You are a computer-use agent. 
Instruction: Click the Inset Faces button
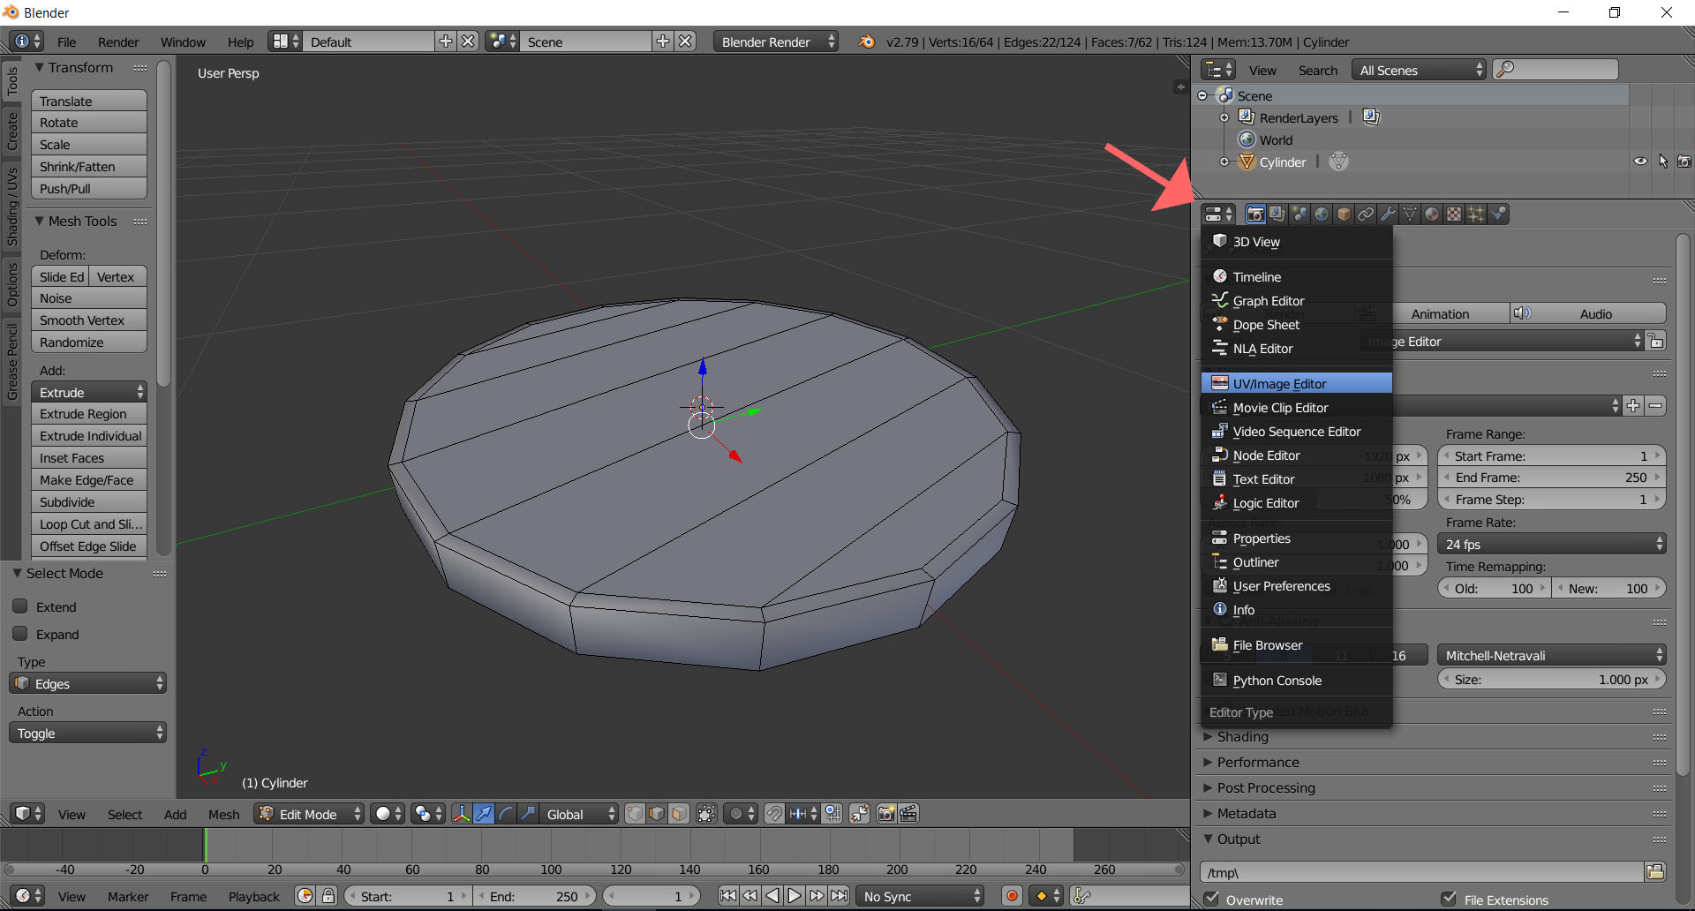click(88, 458)
